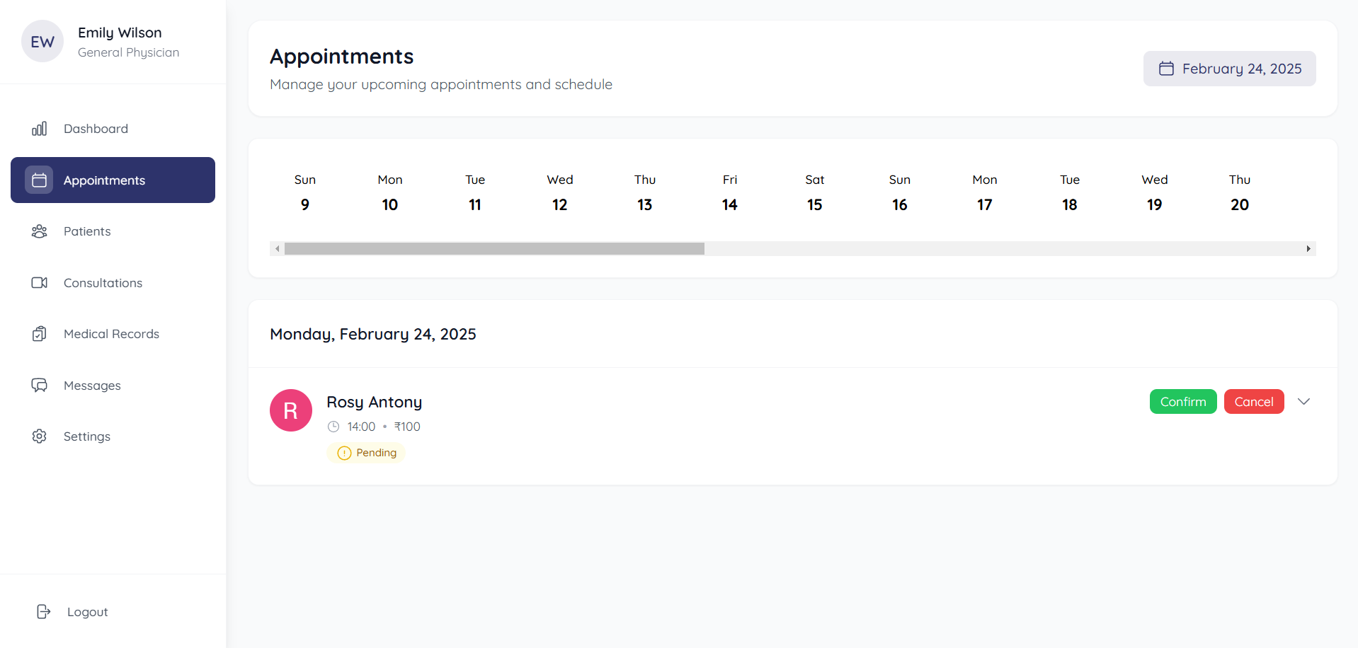1358x648 pixels.
Task: Click the horizontal scrollbar thumb under dates
Action: [494, 249]
